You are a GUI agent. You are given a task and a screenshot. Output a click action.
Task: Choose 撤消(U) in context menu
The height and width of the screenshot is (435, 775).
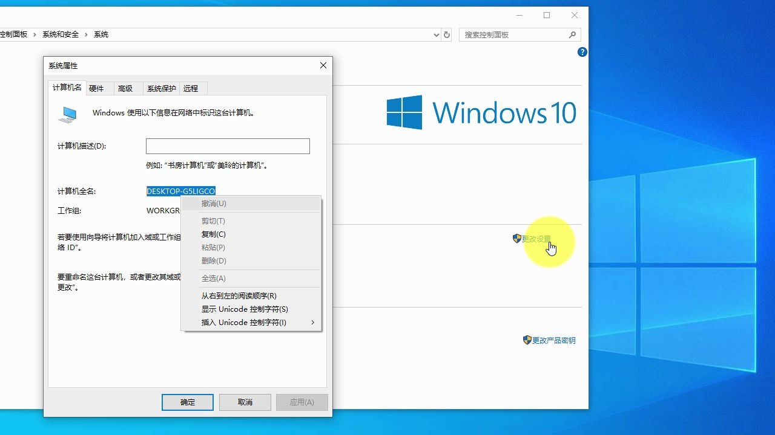251,204
